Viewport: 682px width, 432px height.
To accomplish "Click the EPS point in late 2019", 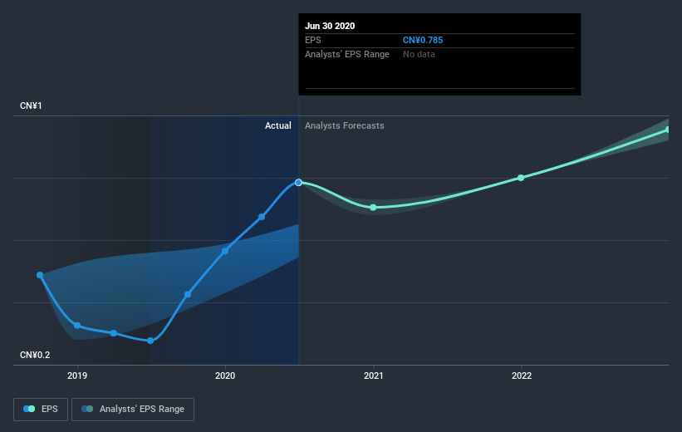I will pos(188,295).
